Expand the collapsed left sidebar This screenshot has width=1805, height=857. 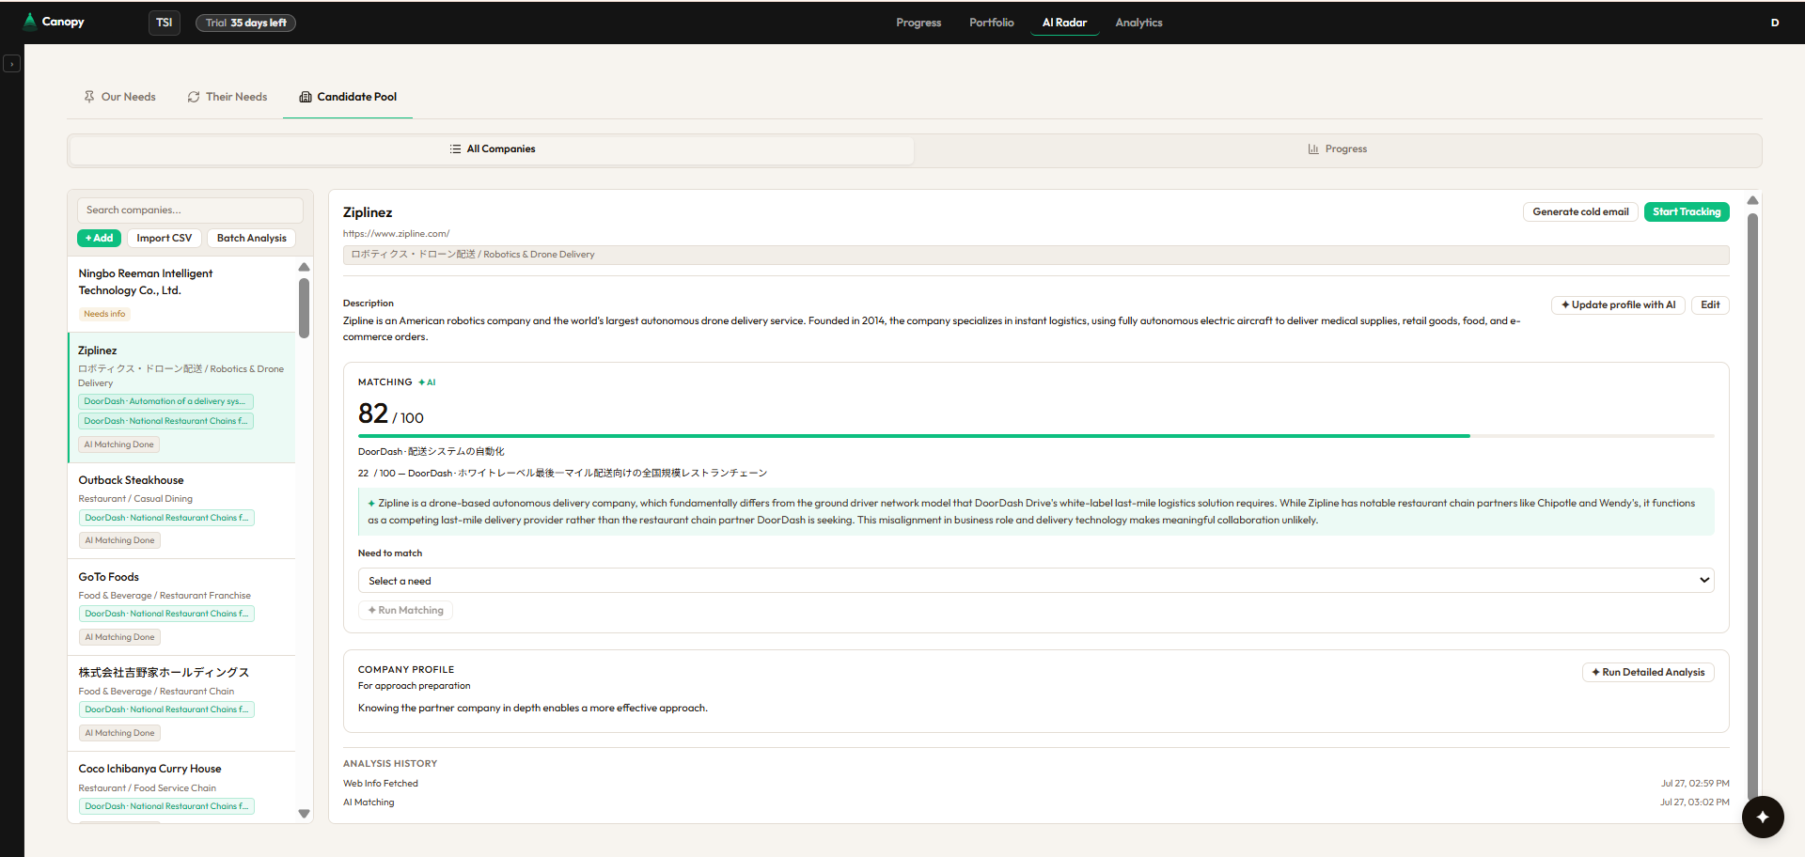(11, 64)
